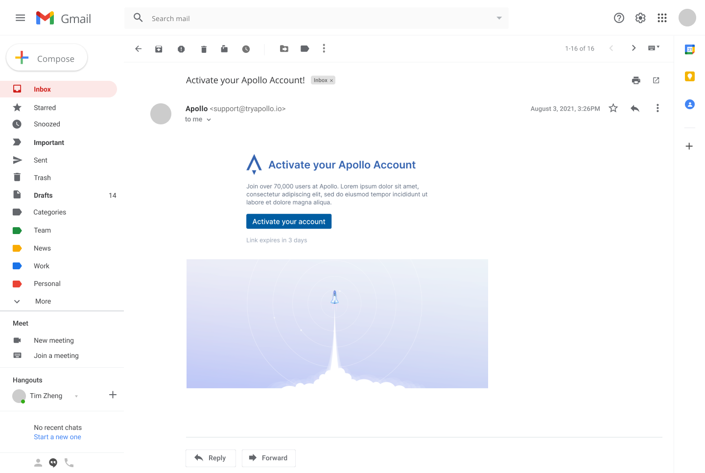Open the main menu hamburger icon

point(20,18)
